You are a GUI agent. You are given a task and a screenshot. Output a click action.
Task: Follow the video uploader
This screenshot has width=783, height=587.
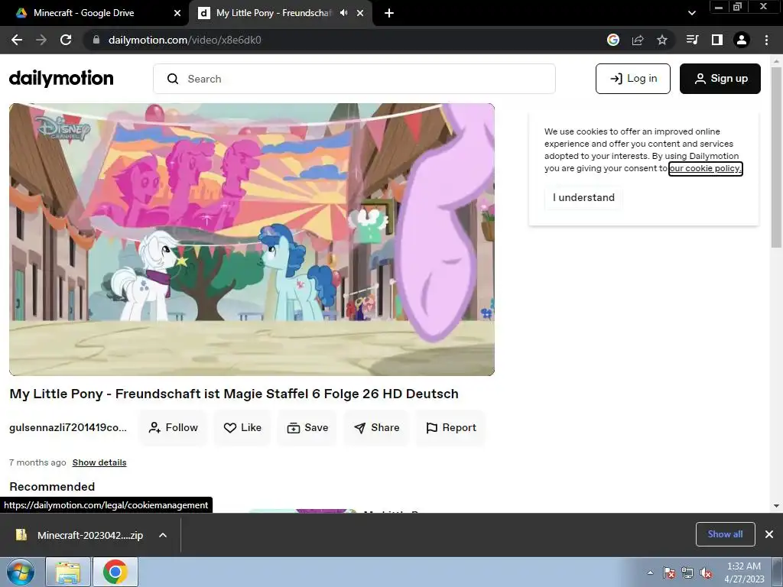tap(174, 428)
